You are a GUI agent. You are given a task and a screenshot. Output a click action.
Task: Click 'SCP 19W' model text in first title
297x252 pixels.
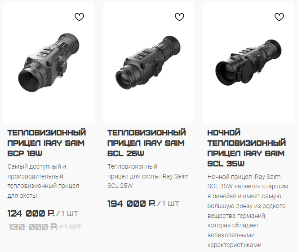[25, 153]
